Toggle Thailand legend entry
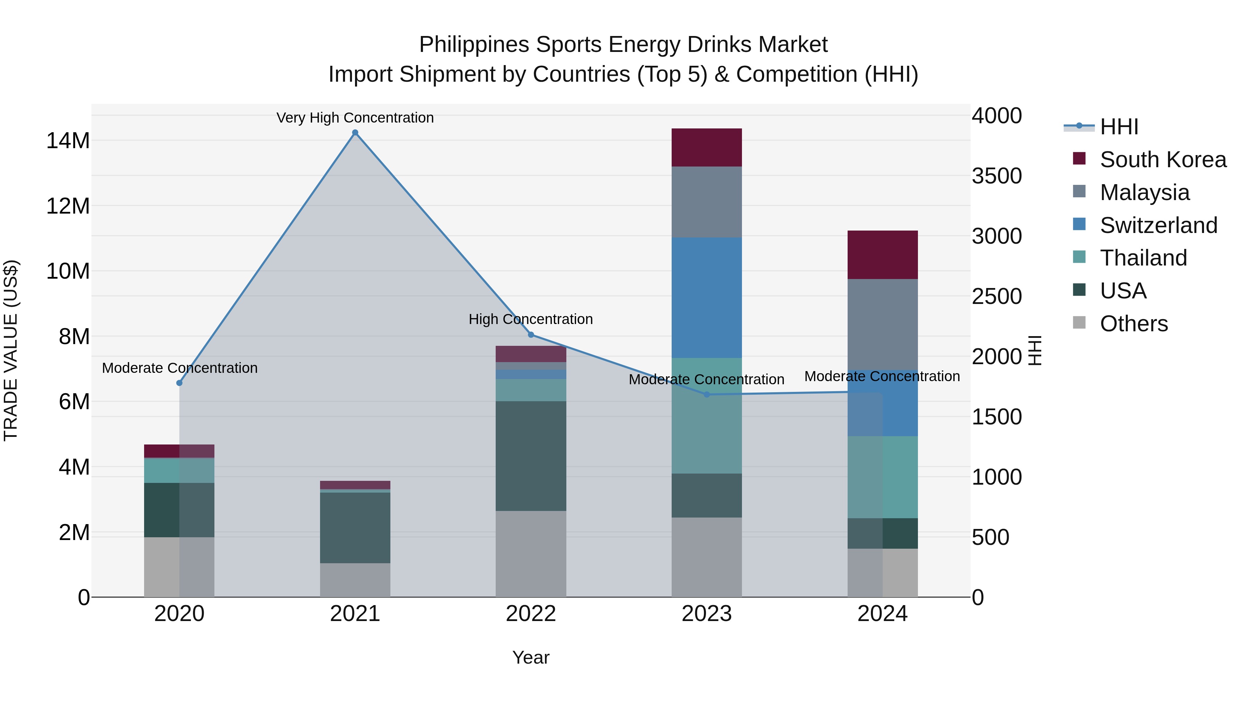1247x701 pixels. point(1130,258)
